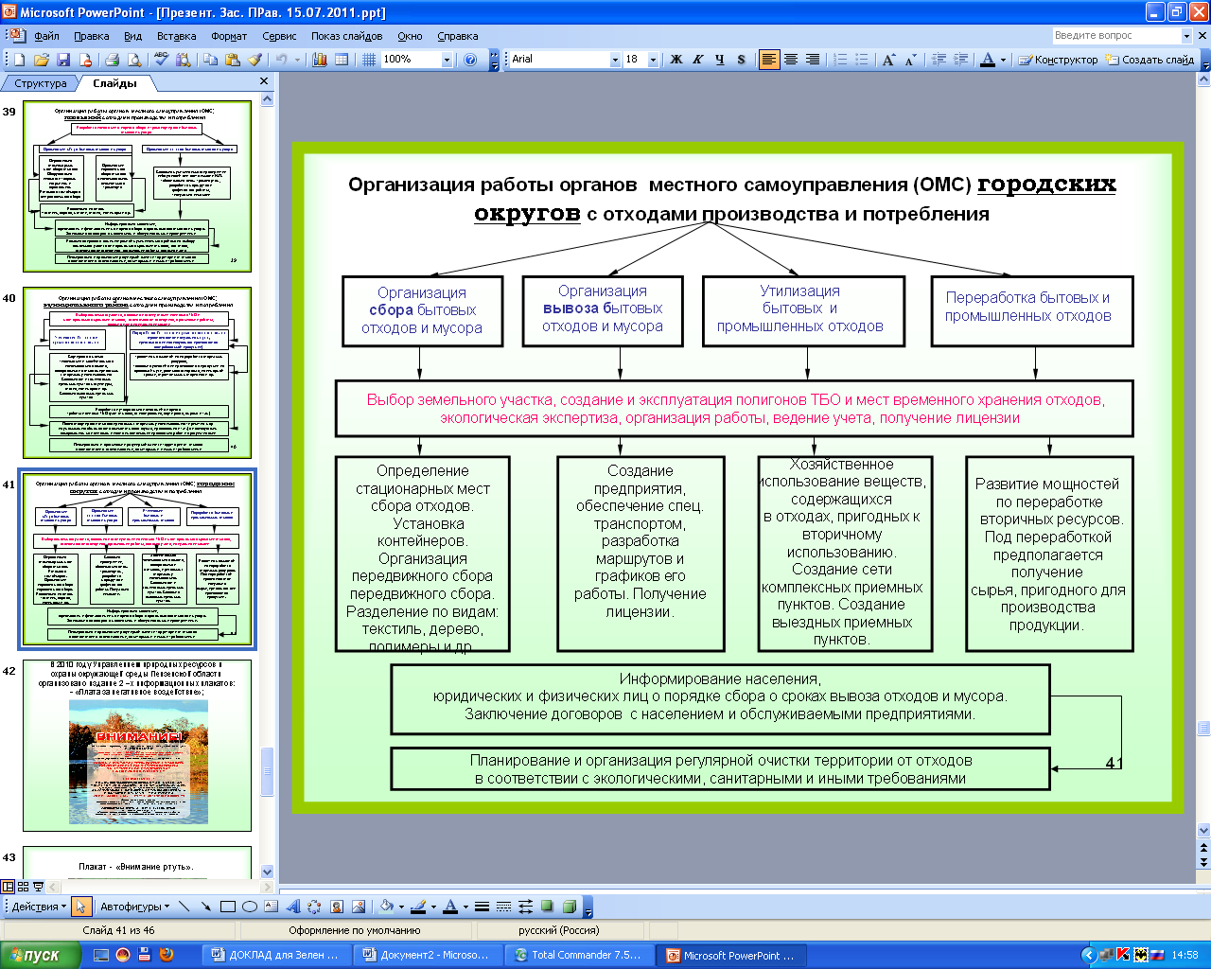Toggle Align Left alignment
The image size is (1211, 969).
point(769,60)
